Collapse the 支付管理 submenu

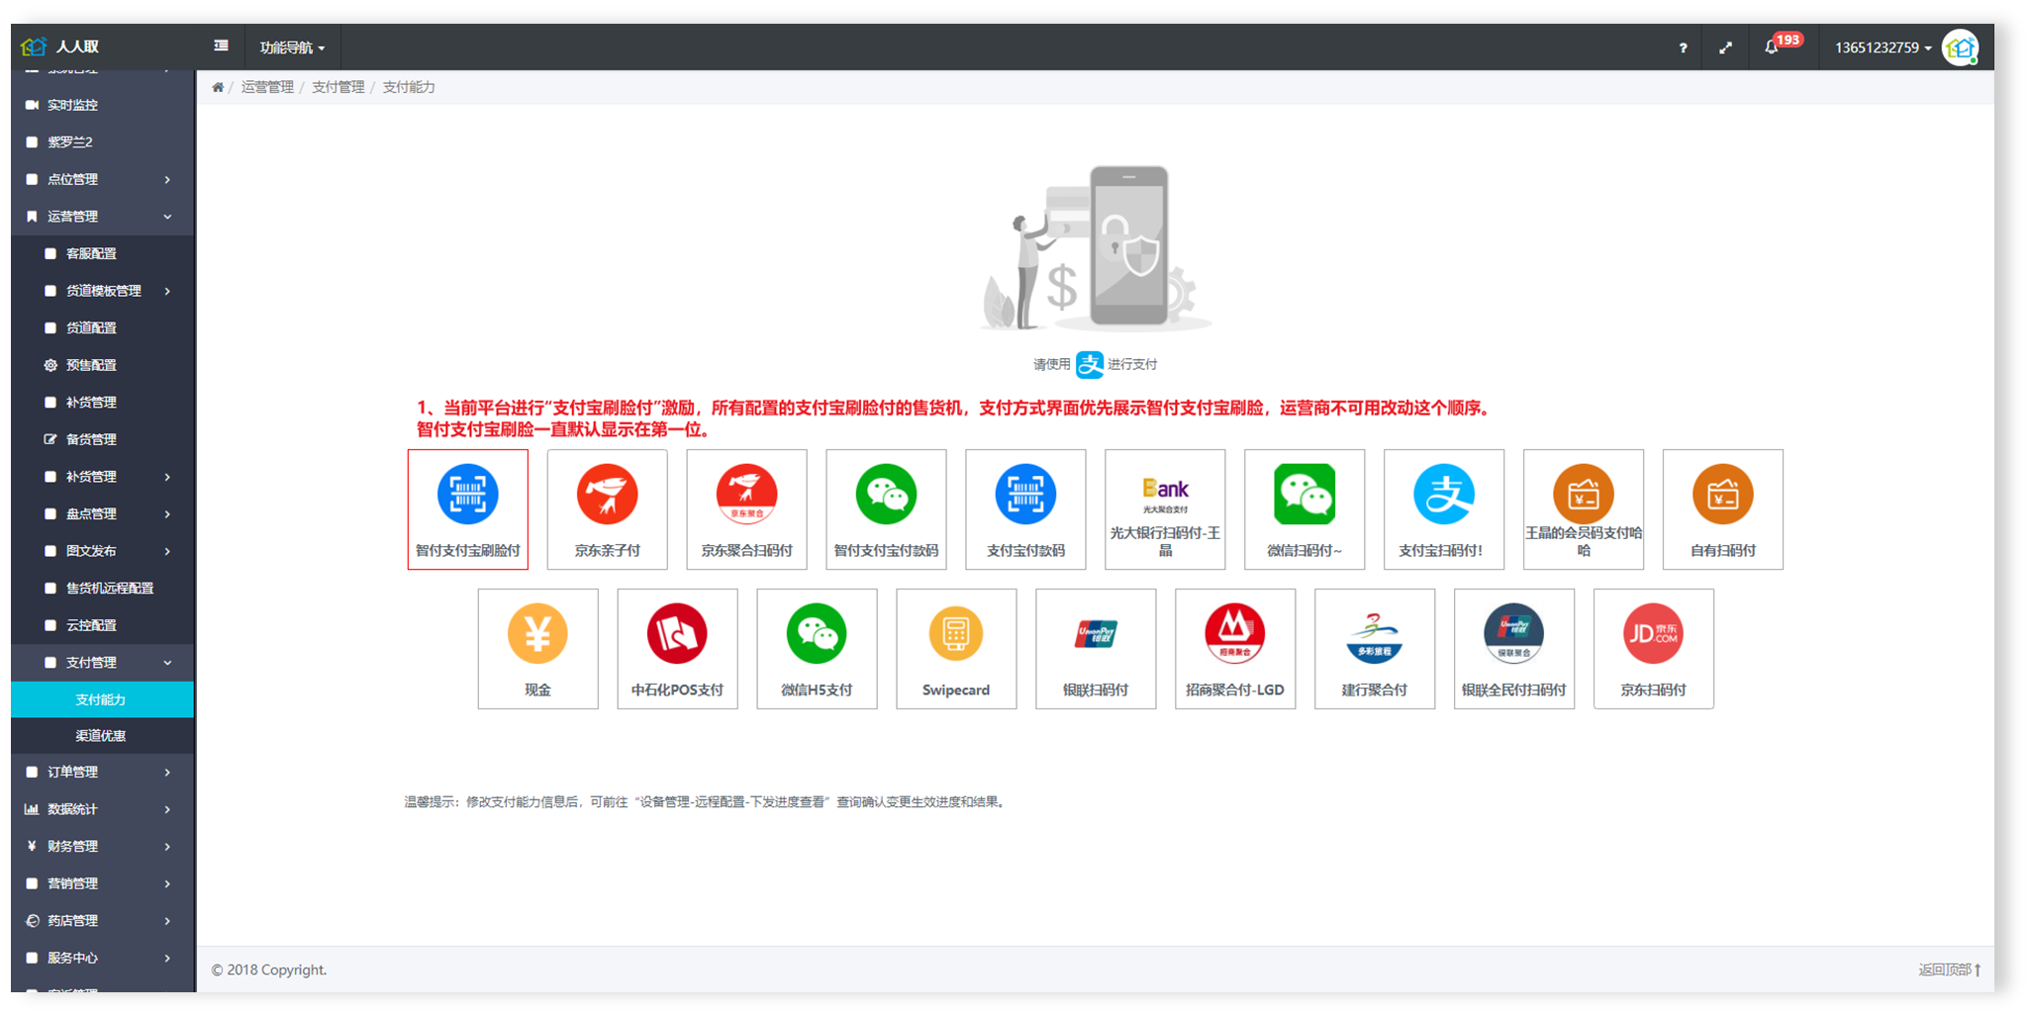(x=102, y=663)
